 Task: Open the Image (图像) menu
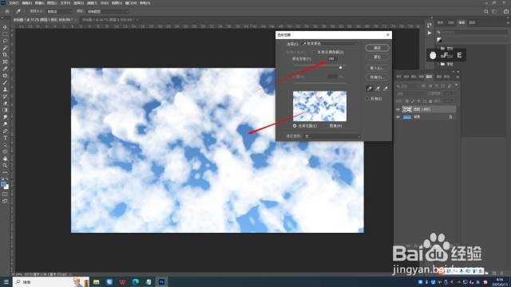(39, 3)
